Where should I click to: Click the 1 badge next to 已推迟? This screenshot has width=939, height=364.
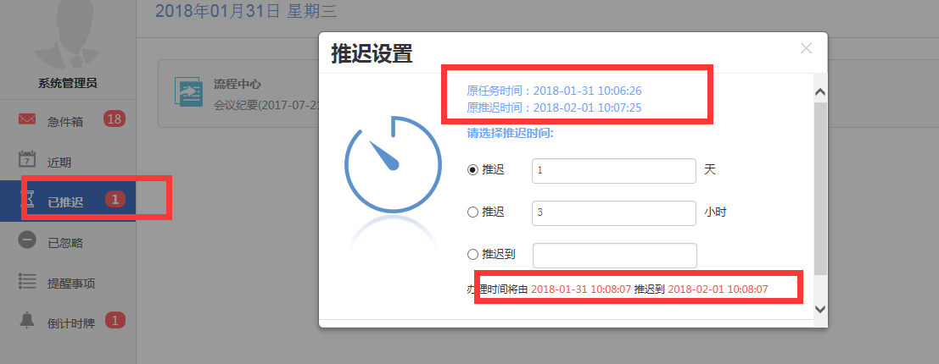tap(115, 200)
